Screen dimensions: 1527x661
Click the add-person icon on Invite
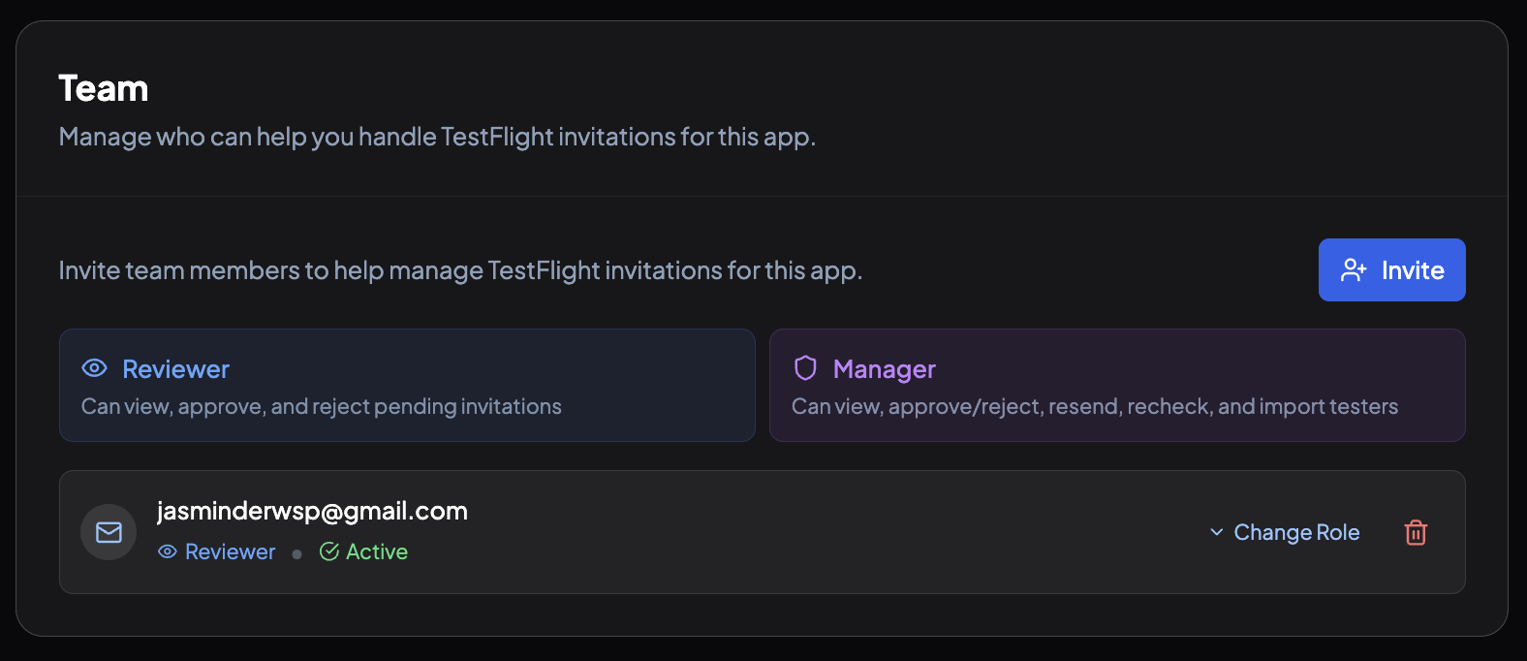[1354, 270]
